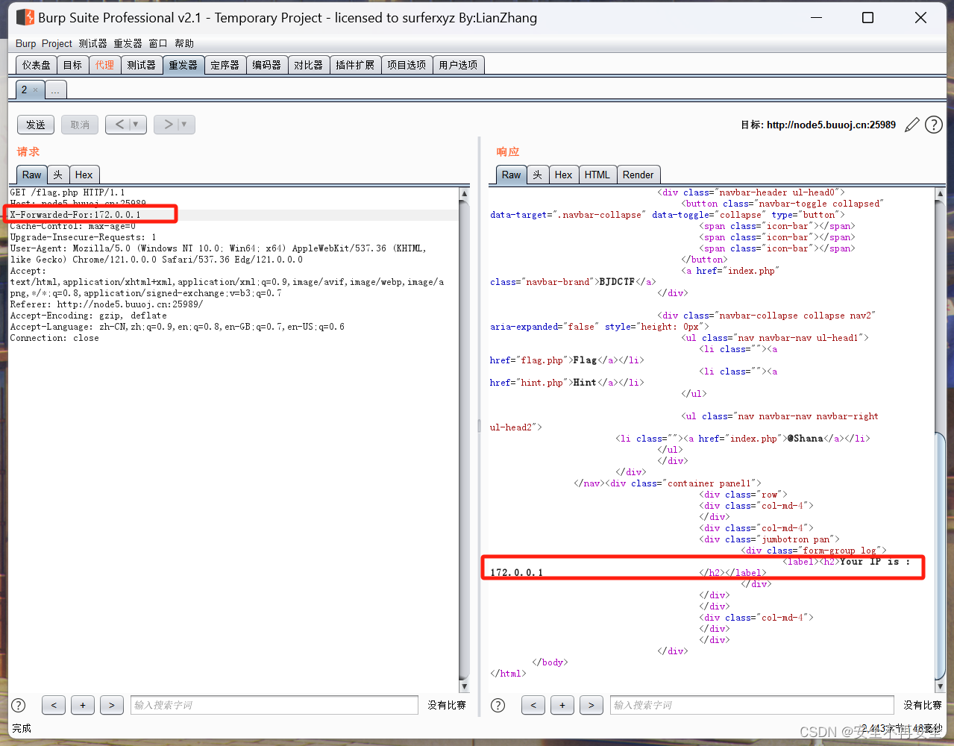Switch to the 仪表盘 dashboard tab
The width and height of the screenshot is (954, 746).
[37, 65]
